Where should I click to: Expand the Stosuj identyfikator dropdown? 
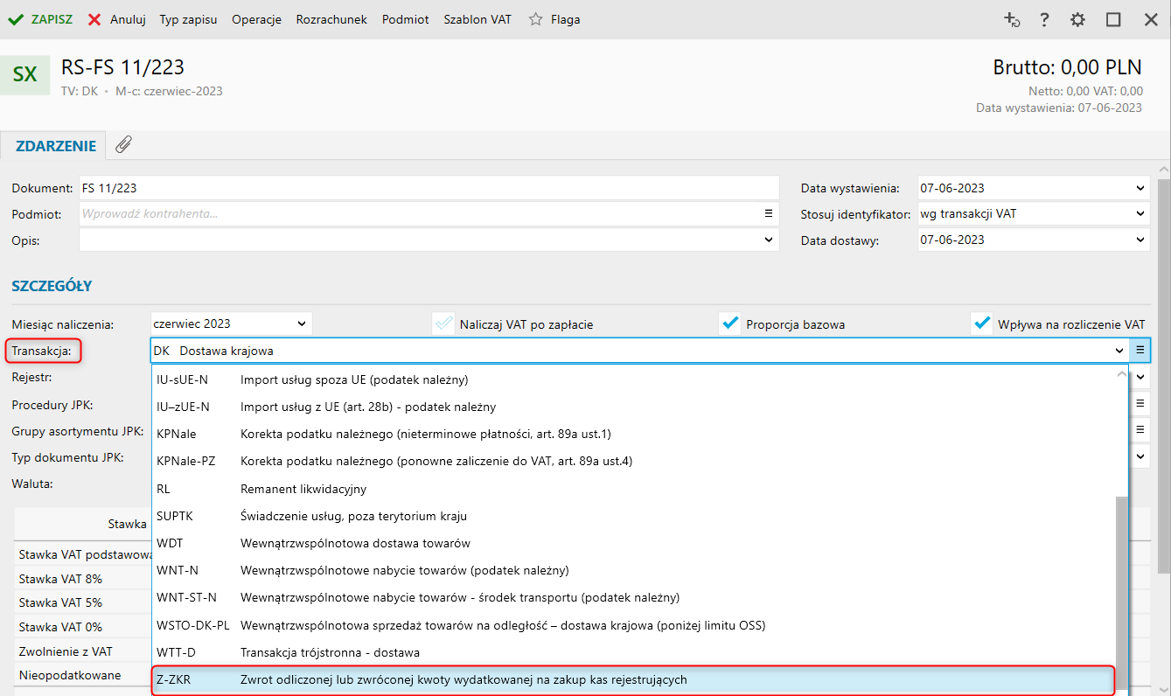(x=1140, y=213)
